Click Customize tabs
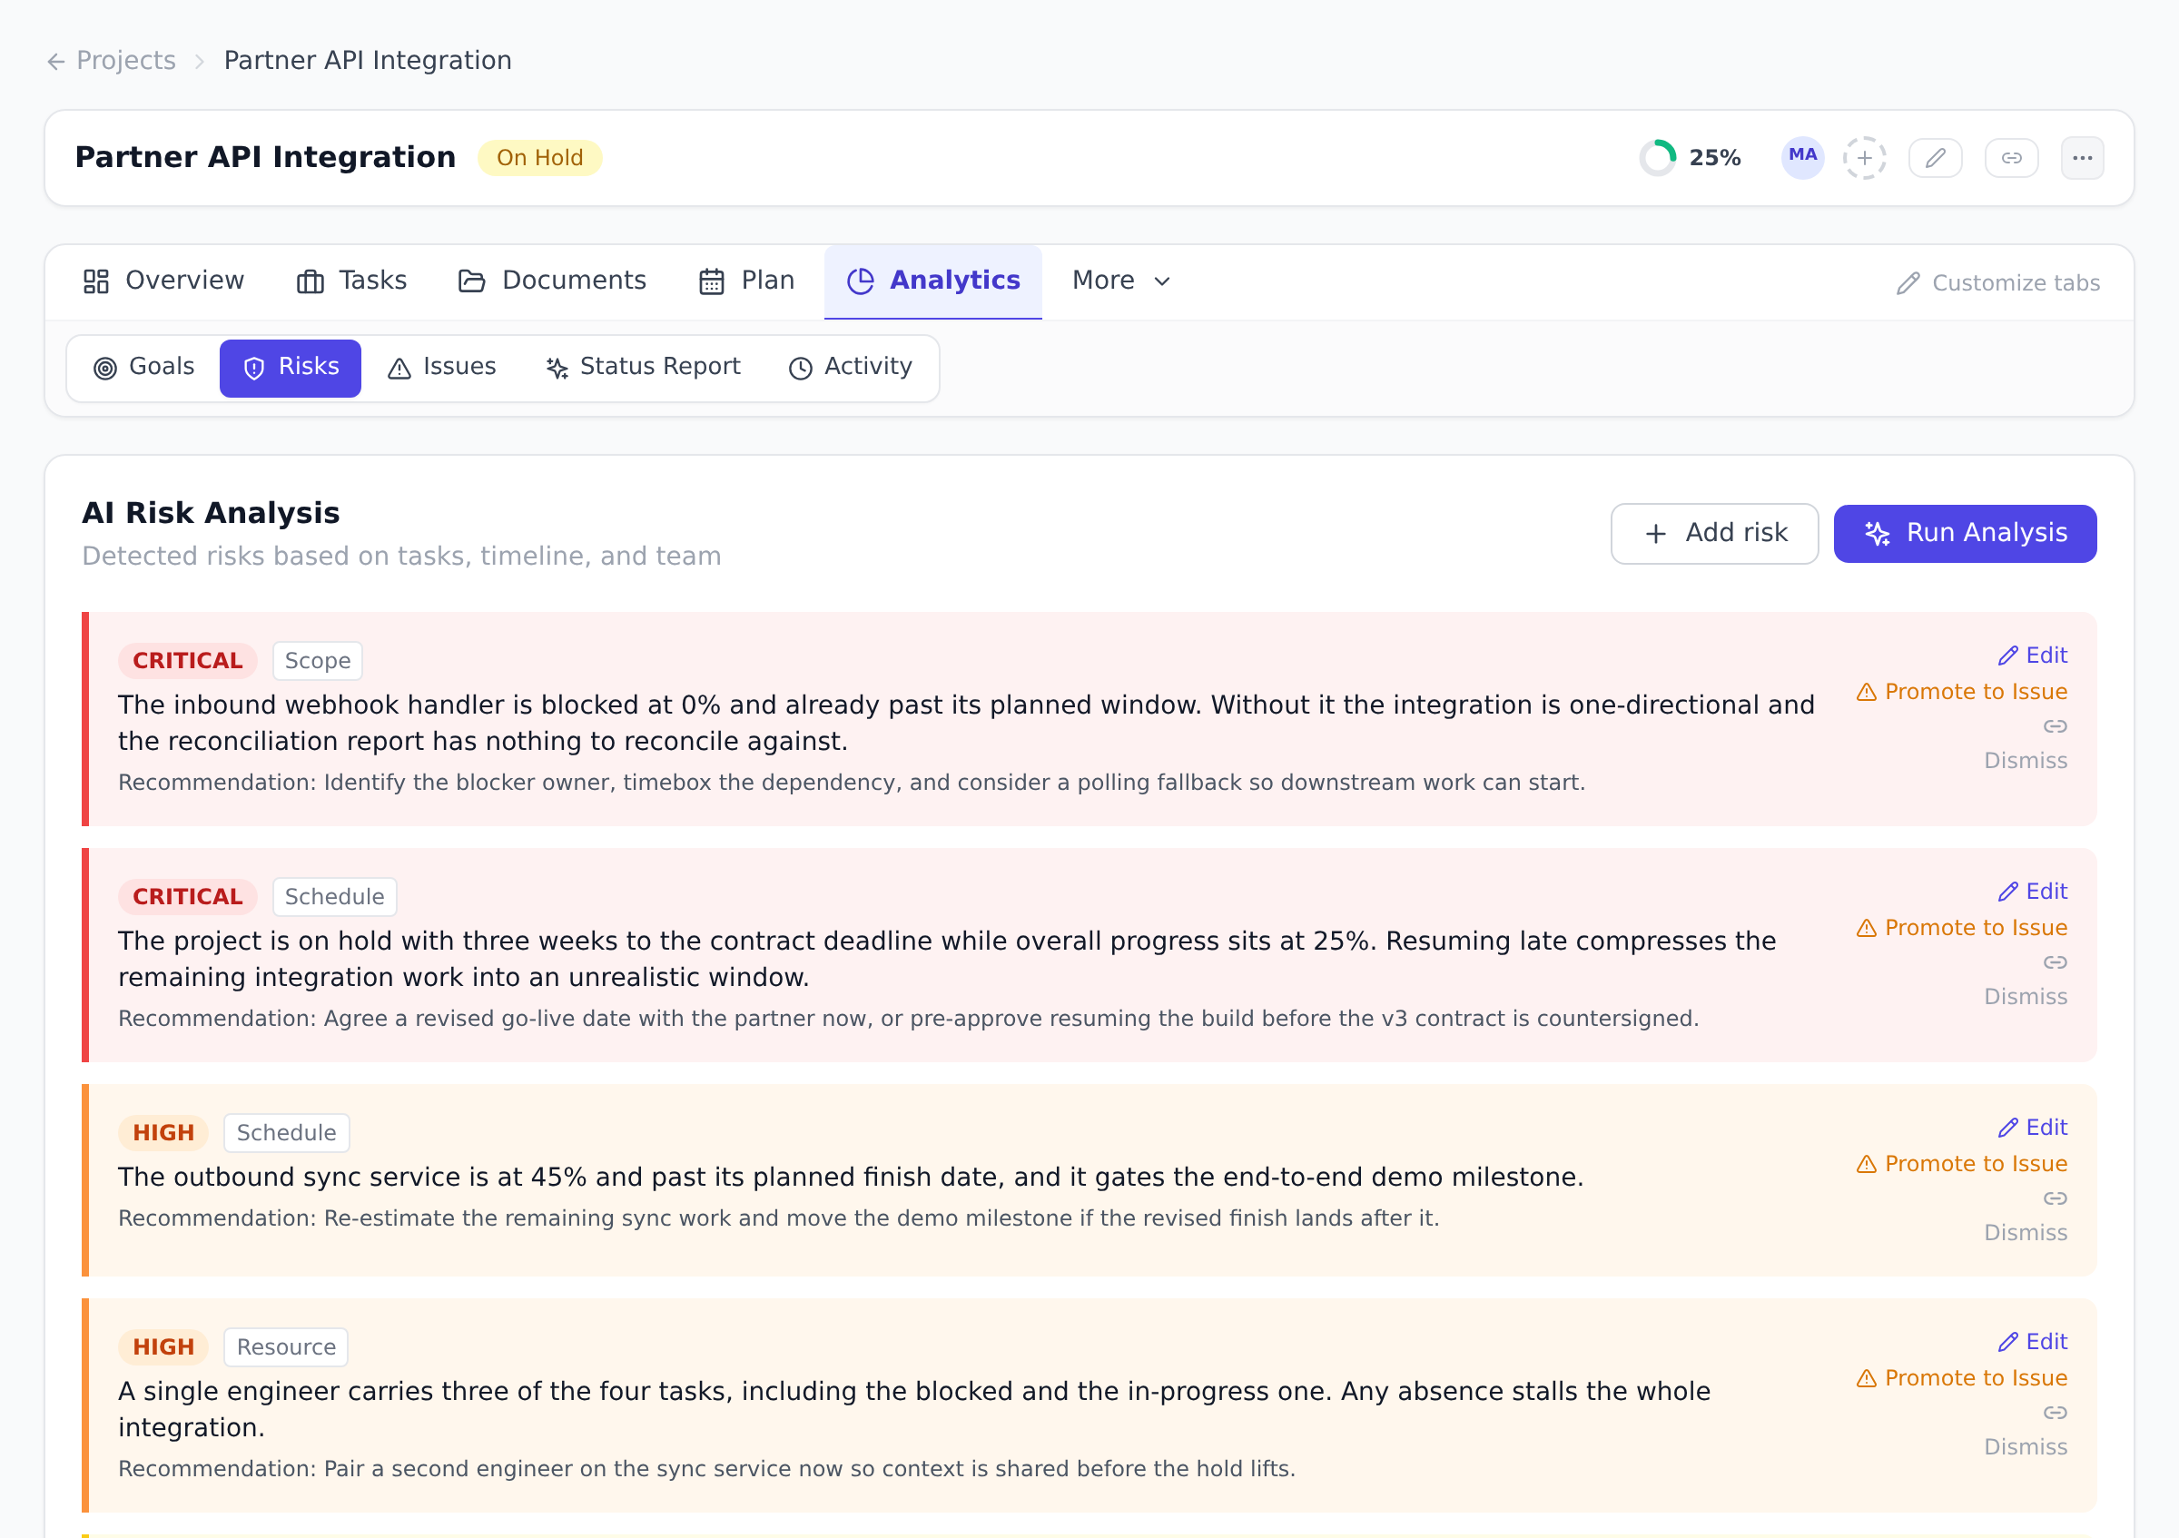 [1997, 282]
